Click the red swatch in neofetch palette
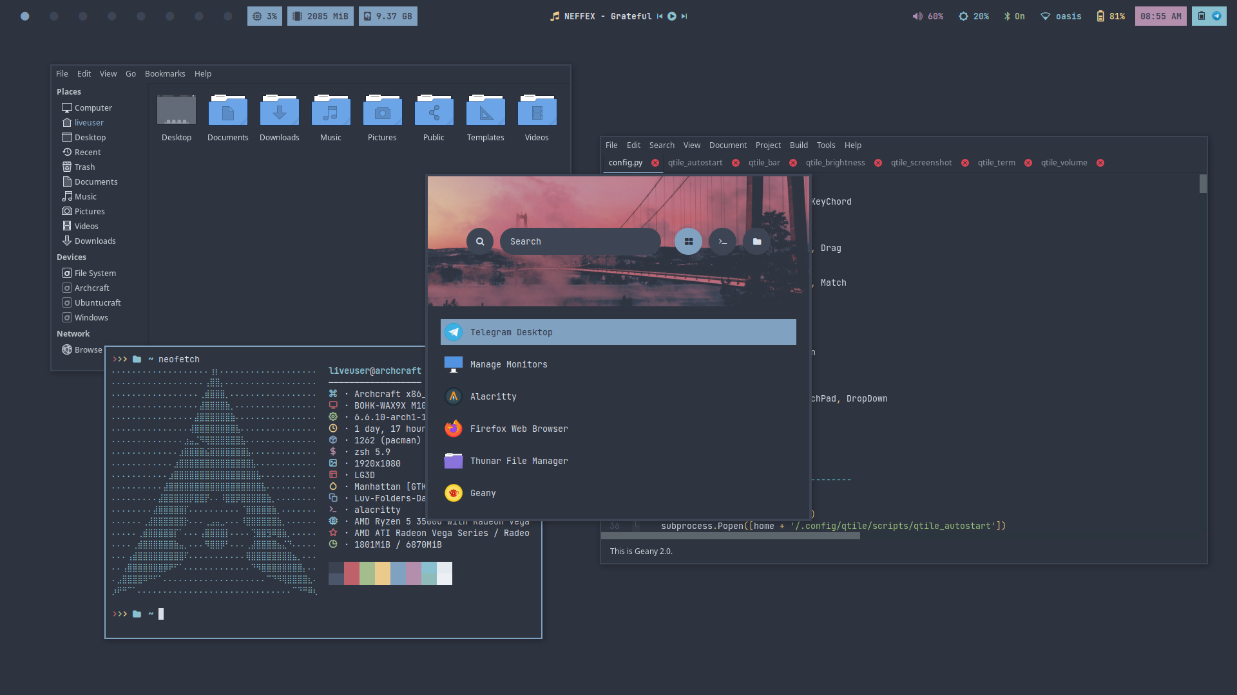The width and height of the screenshot is (1237, 695). (x=351, y=573)
